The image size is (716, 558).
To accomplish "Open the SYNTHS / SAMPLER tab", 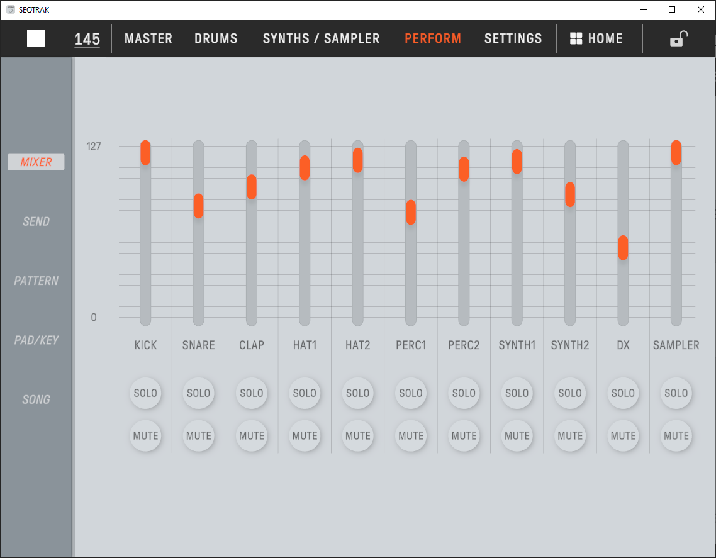I will (321, 38).
